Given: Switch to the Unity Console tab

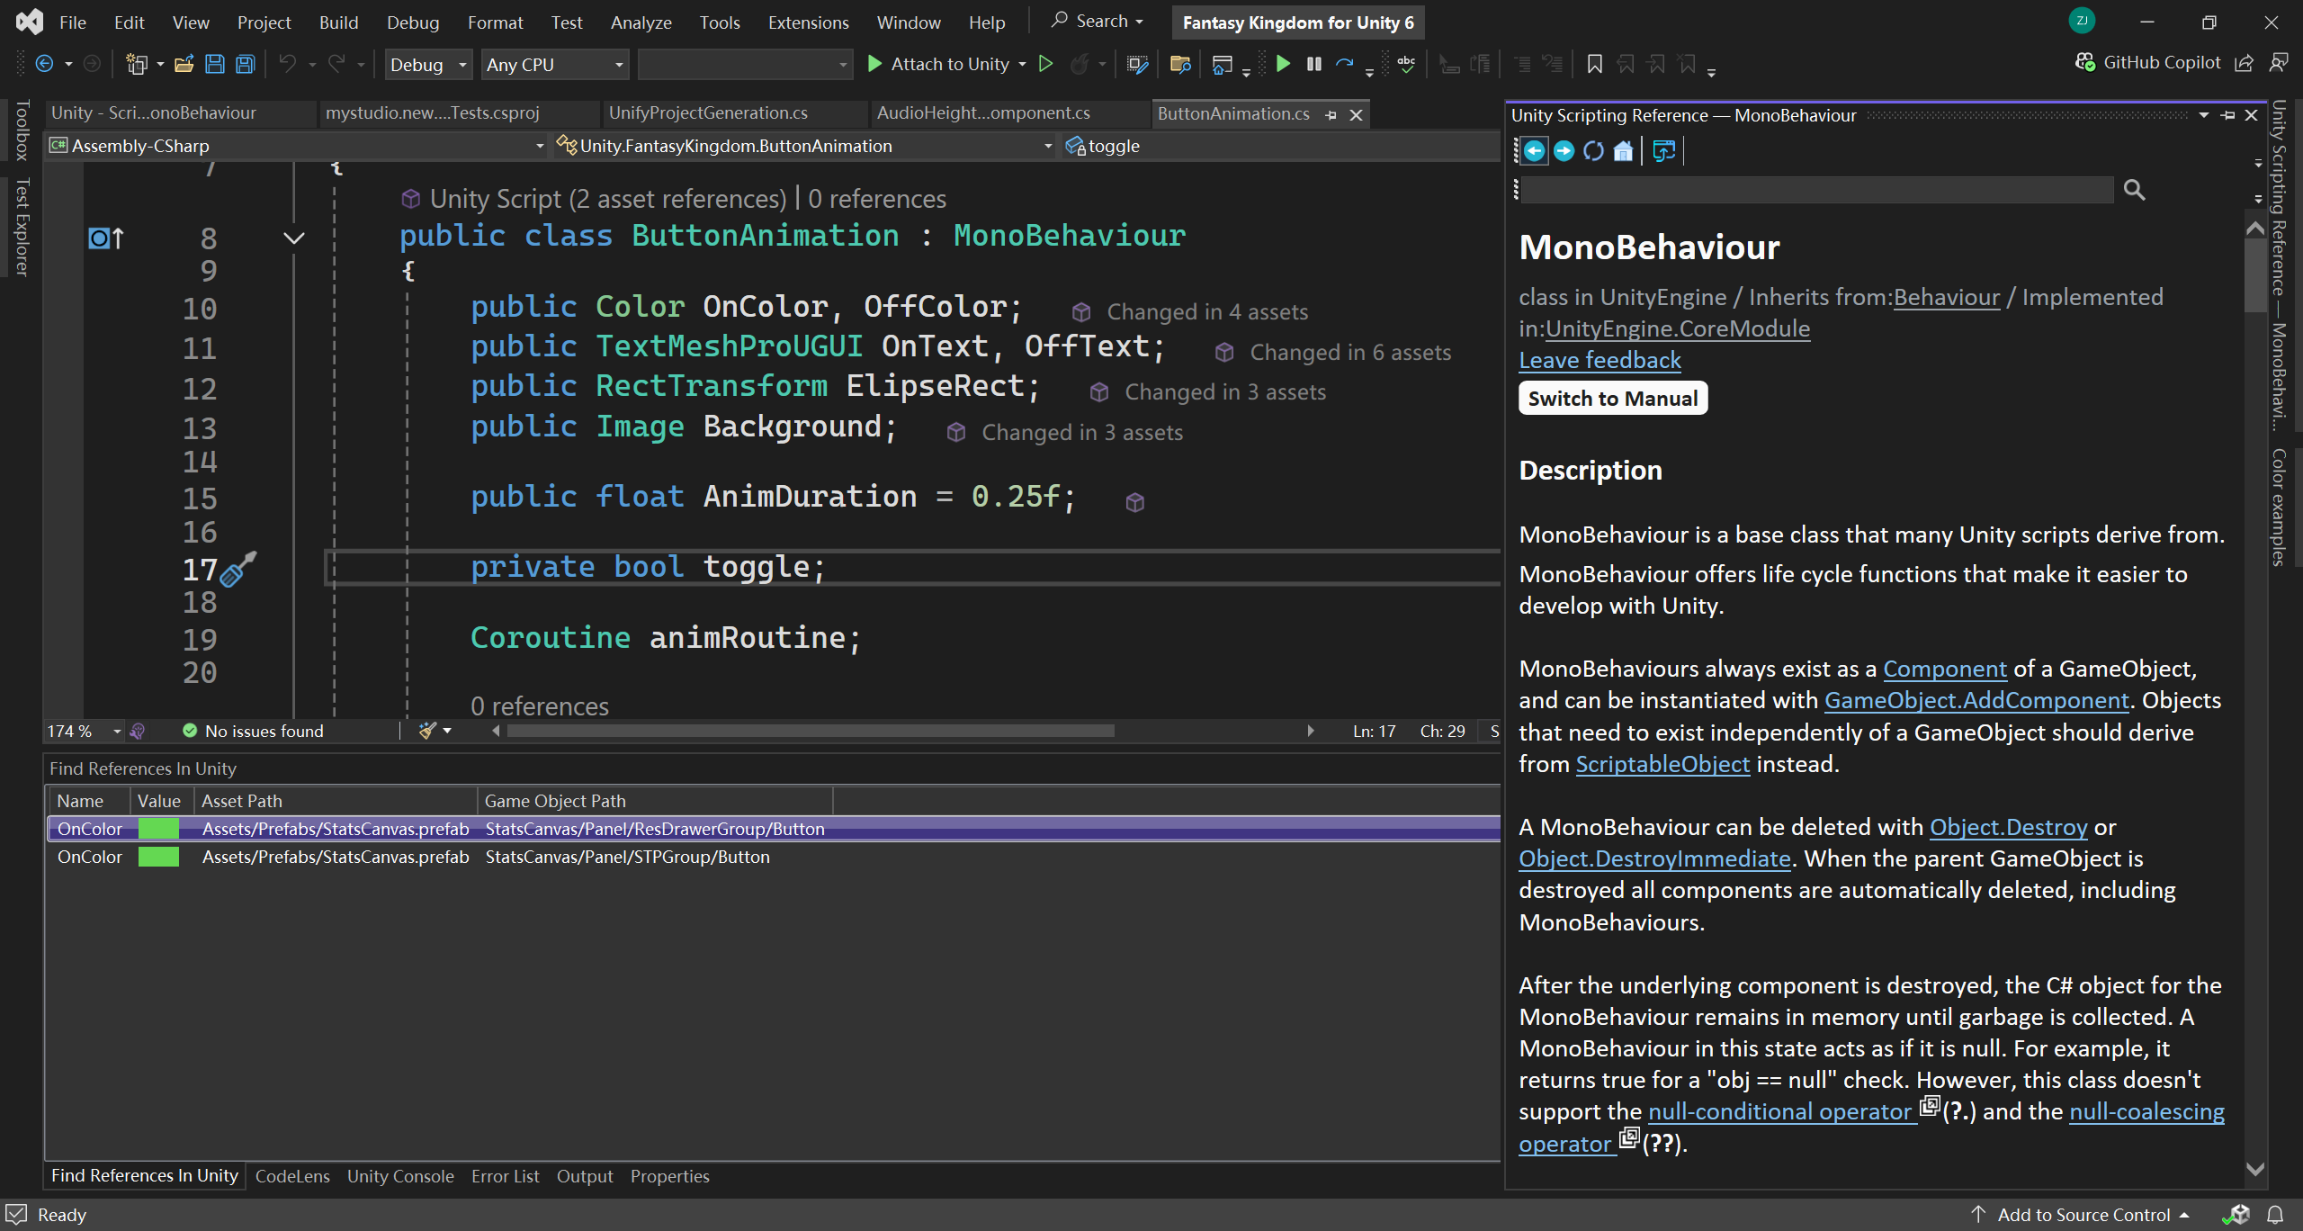Looking at the screenshot, I should tap(400, 1176).
